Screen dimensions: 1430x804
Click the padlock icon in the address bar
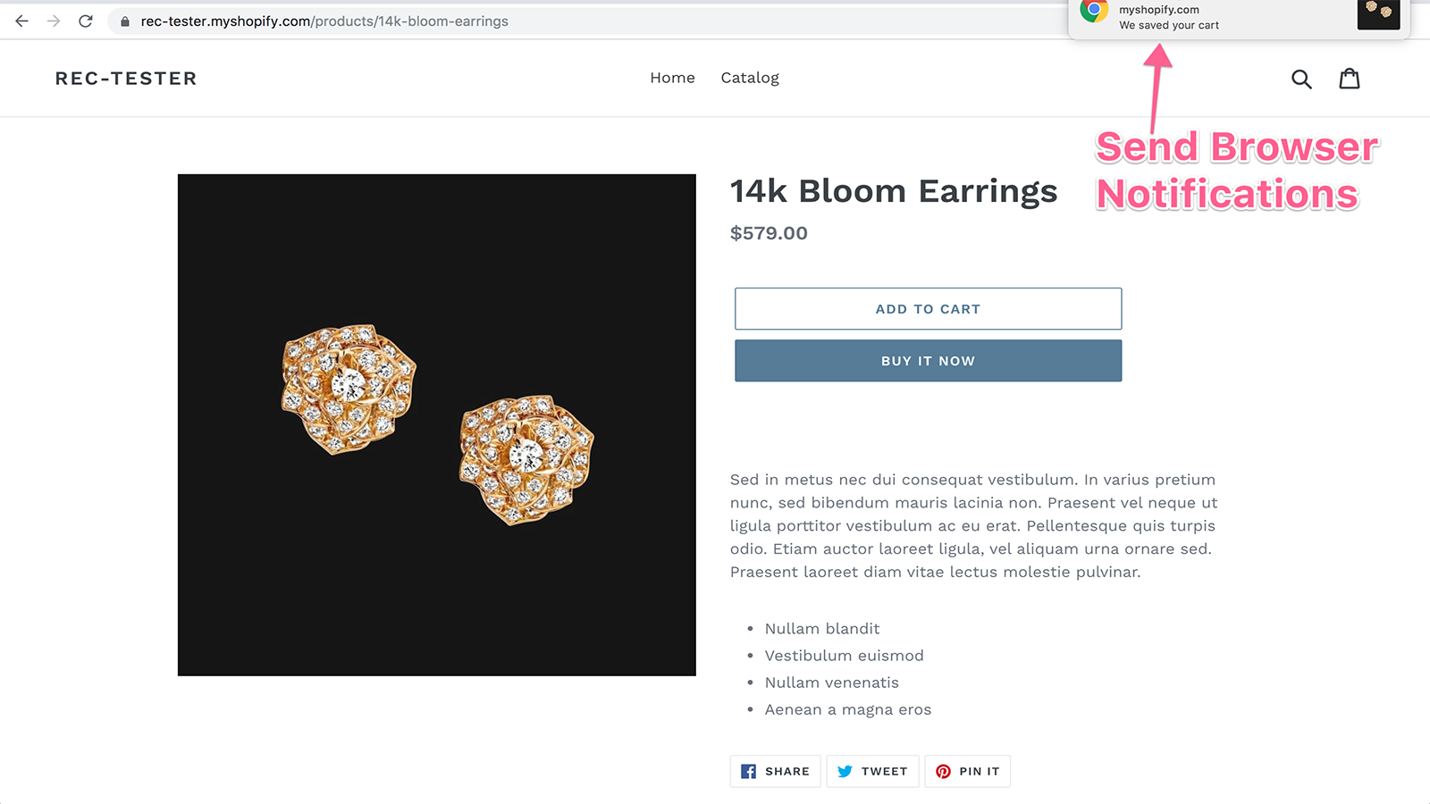(x=125, y=21)
